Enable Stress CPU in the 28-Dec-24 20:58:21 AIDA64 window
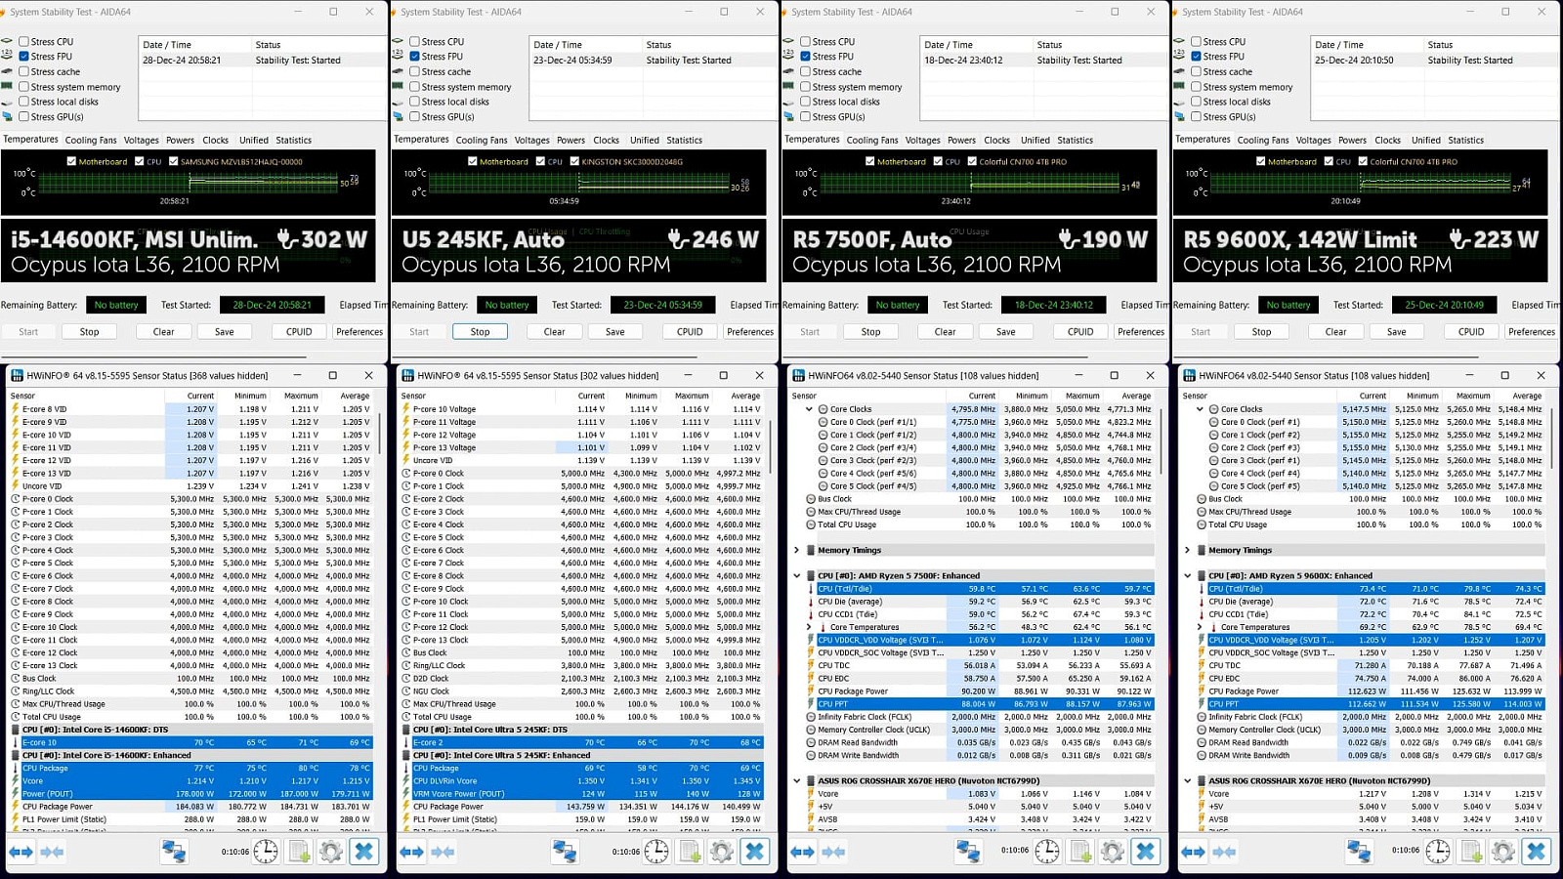The image size is (1563, 879). (23, 42)
